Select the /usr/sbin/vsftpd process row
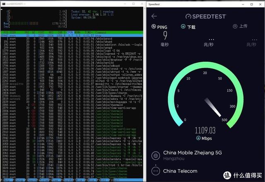The width and height of the screenshot is (265, 182). (72, 75)
